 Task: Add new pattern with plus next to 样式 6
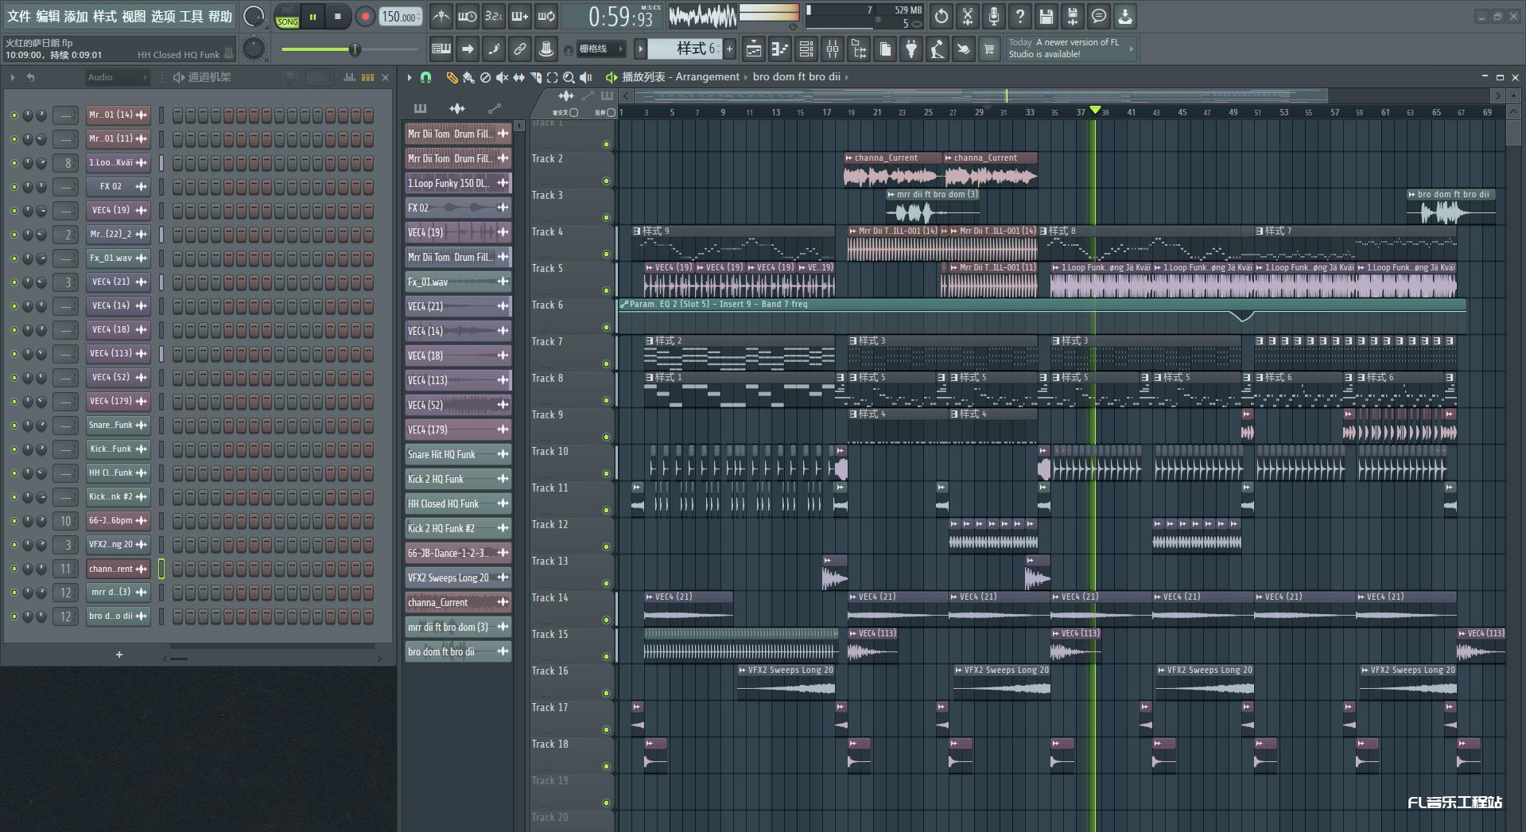[729, 49]
